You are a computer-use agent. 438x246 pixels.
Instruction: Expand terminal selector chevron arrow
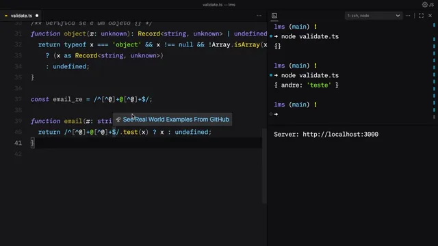(398, 16)
